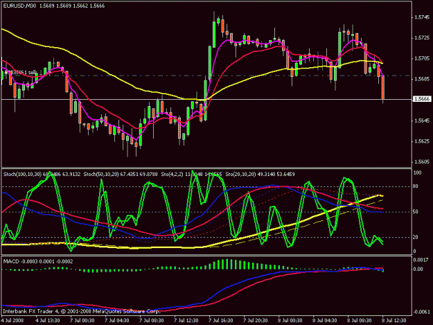The image size is (433, 325).
Task: Click the Stoch(100,10,30) indicator label
Action: [22, 174]
